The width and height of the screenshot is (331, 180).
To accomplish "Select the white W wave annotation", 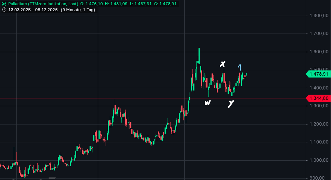I will click(208, 102).
